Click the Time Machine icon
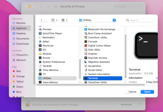The image size is (163, 112). 40,70
